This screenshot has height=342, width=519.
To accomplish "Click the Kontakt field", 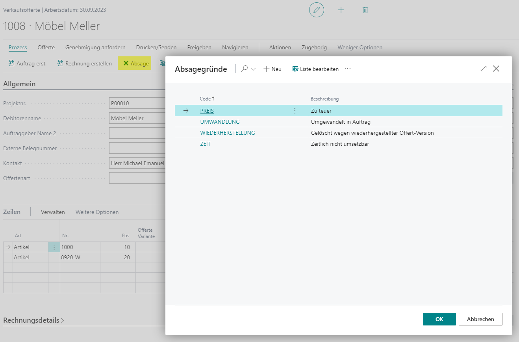I will [x=137, y=163].
